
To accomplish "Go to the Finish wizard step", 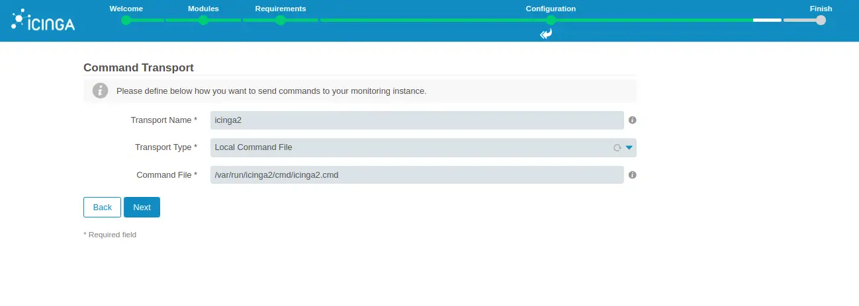I will click(821, 9).
